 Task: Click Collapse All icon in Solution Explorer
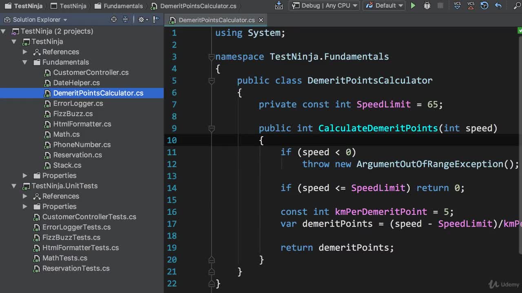125,20
